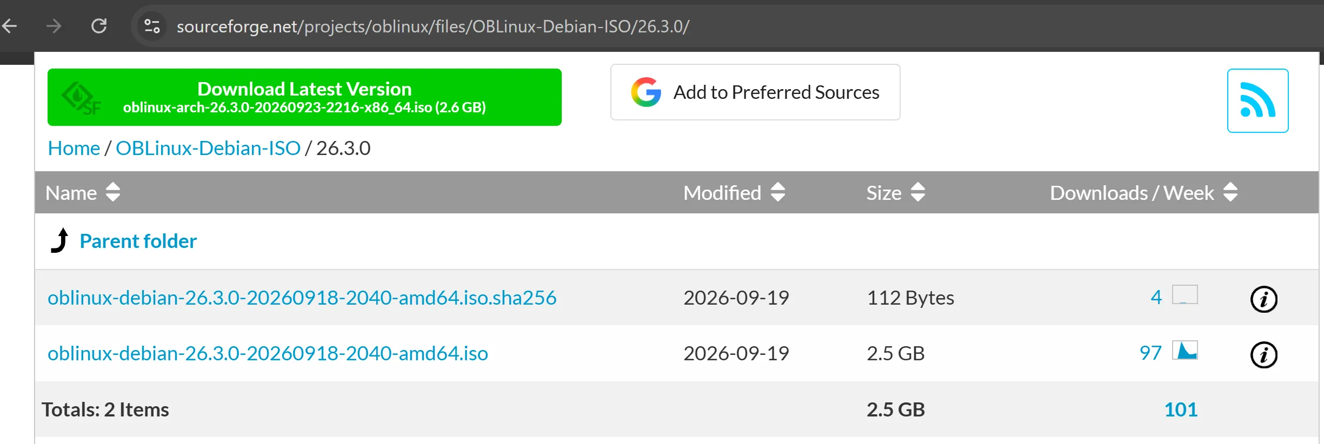Open OBLinux-Debian-ISO breadcrumb link

(208, 148)
